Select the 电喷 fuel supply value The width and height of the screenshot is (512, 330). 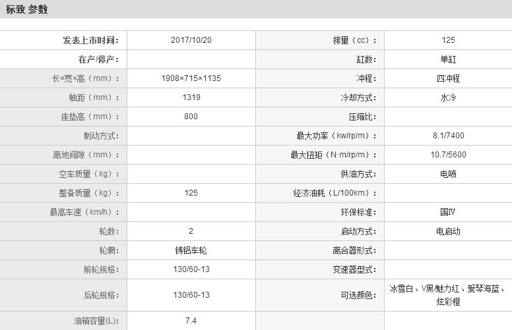[448, 174]
